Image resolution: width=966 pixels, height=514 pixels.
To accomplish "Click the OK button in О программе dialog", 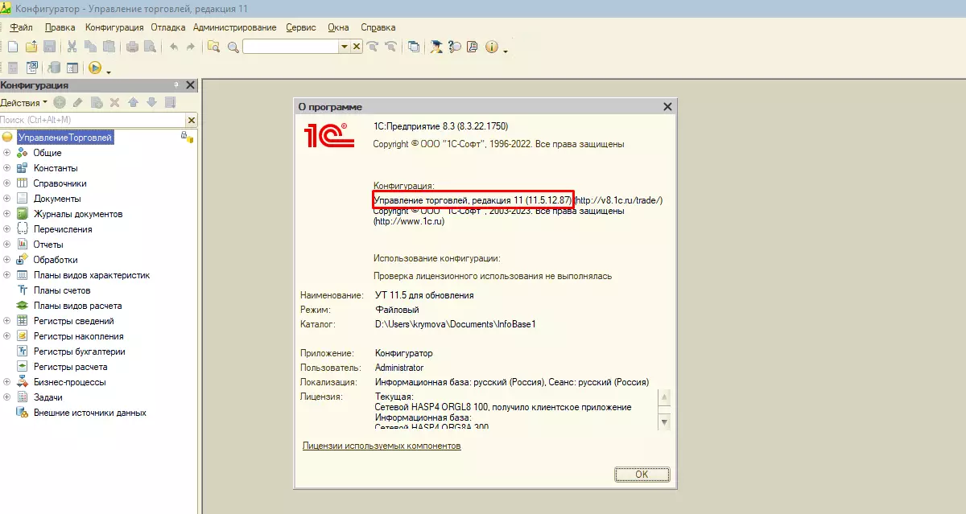I will (x=642, y=474).
